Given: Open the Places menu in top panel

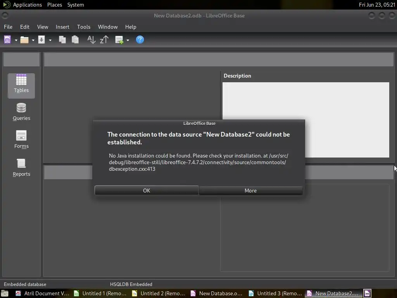Looking at the screenshot, I should 54,5.
